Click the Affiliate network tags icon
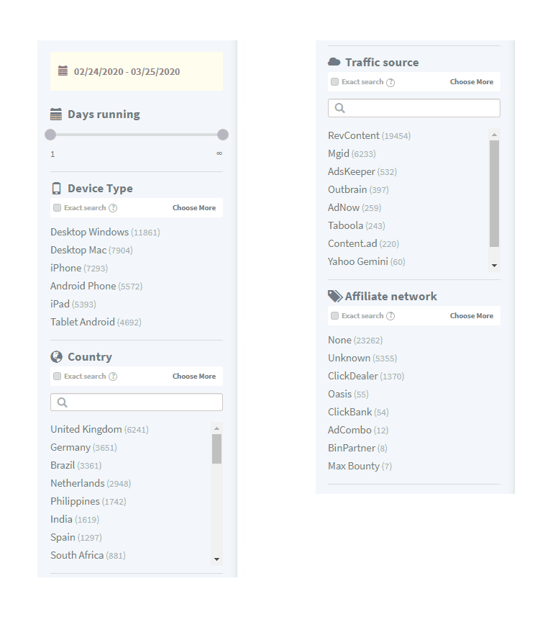 click(x=335, y=296)
